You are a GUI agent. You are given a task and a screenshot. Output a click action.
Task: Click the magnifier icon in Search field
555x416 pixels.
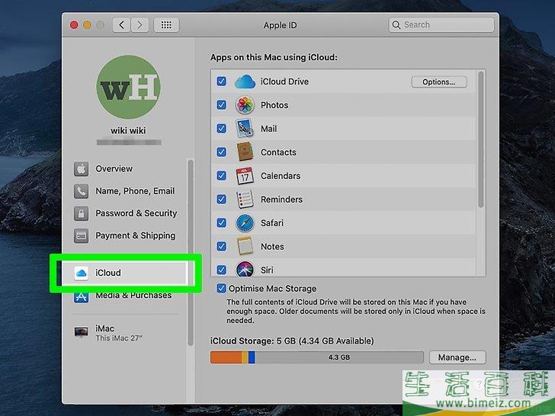(396, 24)
